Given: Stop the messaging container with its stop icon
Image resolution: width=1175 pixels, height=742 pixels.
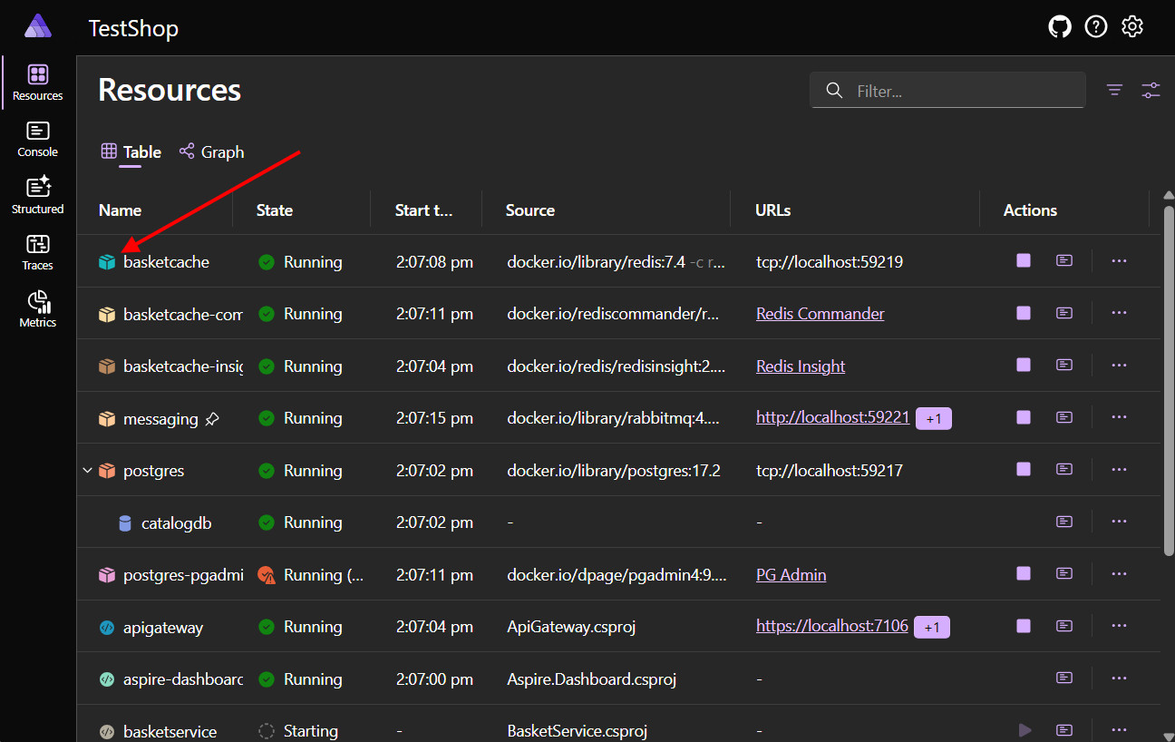Looking at the screenshot, I should 1024,416.
